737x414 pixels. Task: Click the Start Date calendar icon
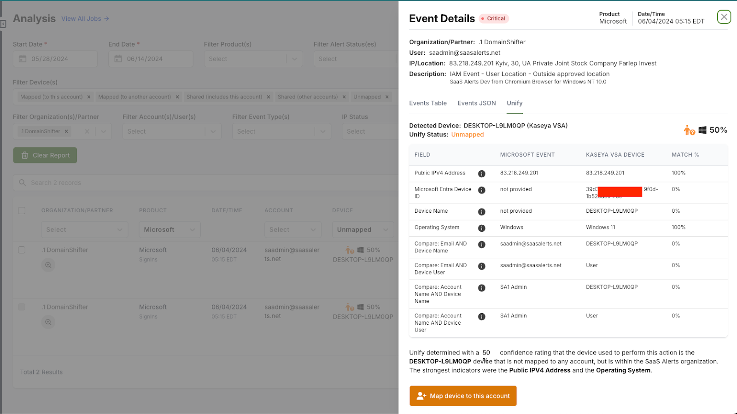click(23, 58)
